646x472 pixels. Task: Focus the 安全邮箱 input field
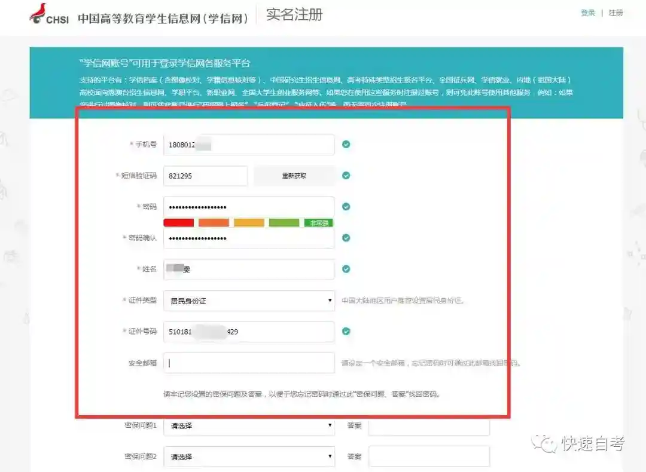click(248, 363)
